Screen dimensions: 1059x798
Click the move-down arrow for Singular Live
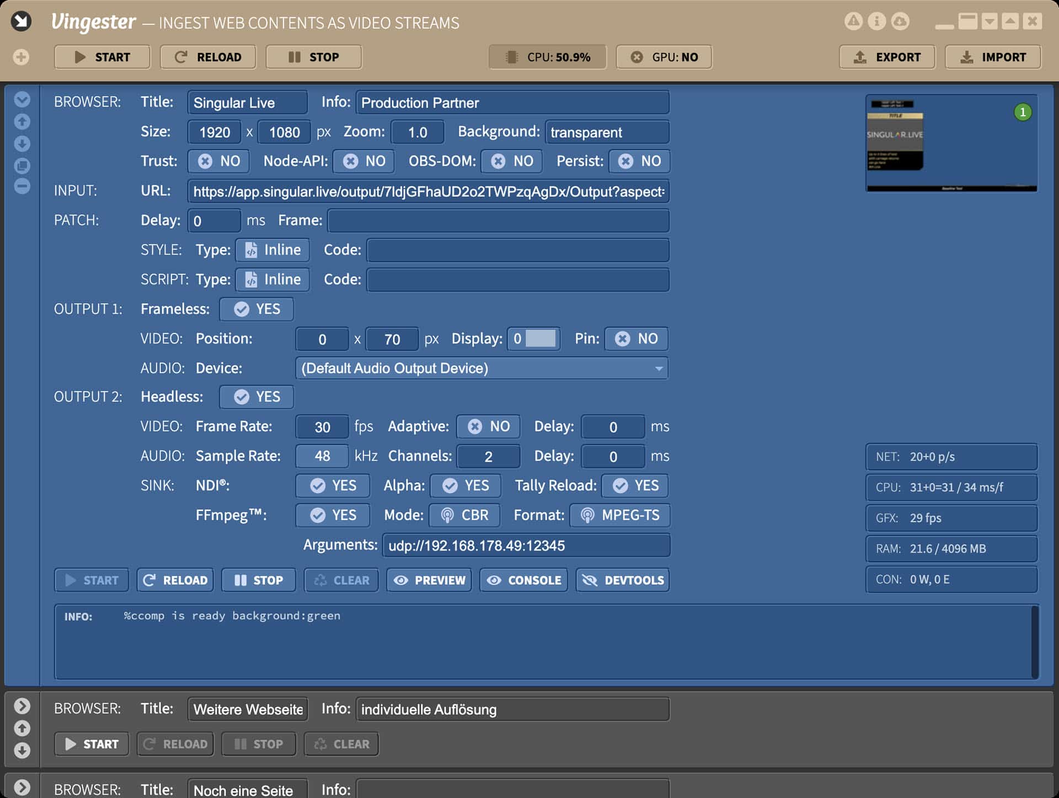(x=22, y=143)
